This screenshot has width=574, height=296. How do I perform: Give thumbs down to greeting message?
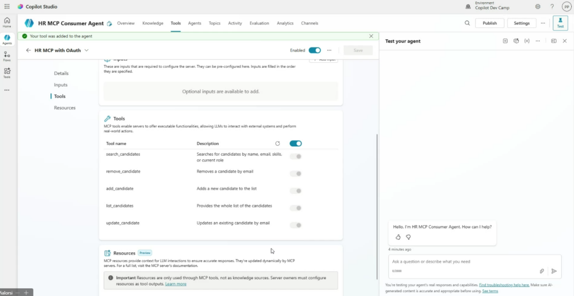tap(408, 237)
